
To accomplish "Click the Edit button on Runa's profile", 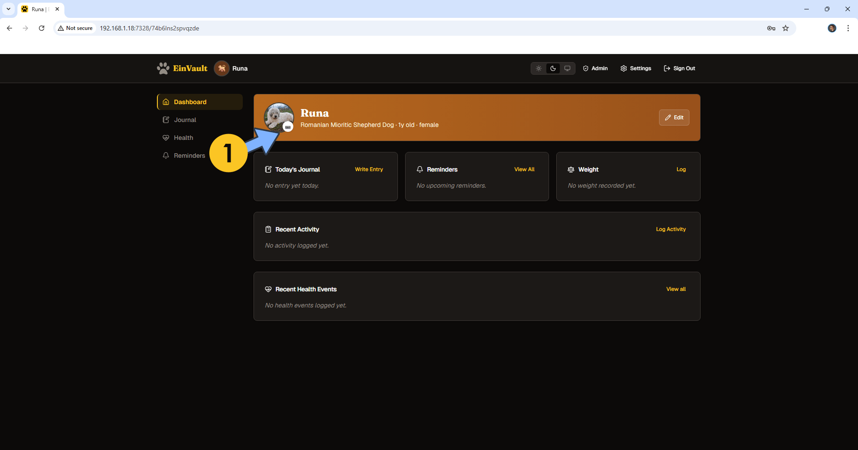I will (674, 118).
